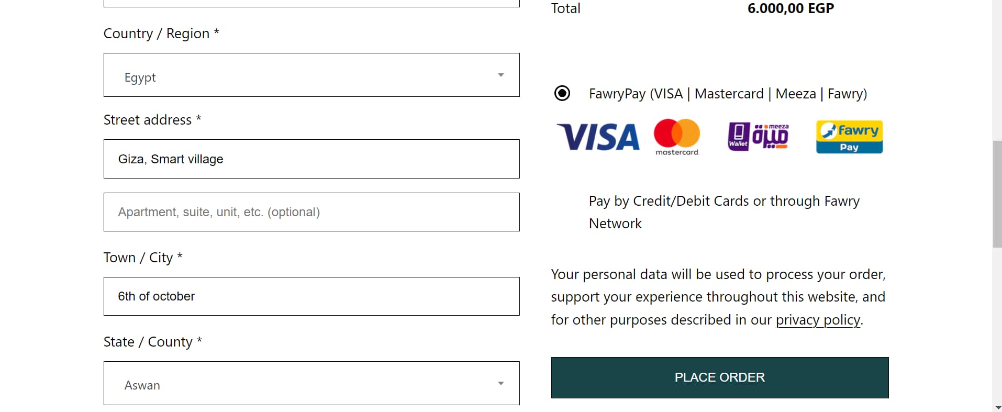Open the Country / Region dropdown showing Egypt
1002x412 pixels.
tap(311, 75)
